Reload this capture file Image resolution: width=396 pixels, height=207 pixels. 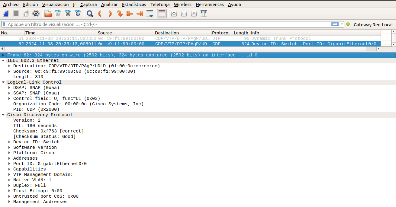point(78,14)
